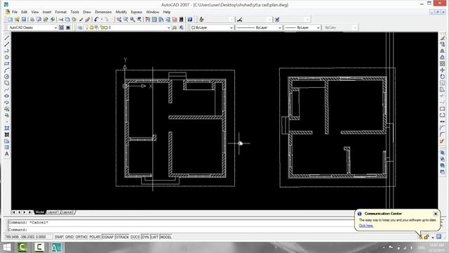Image resolution: width=449 pixels, height=253 pixels.
Task: Open the Dimension menu
Action: (x=103, y=12)
